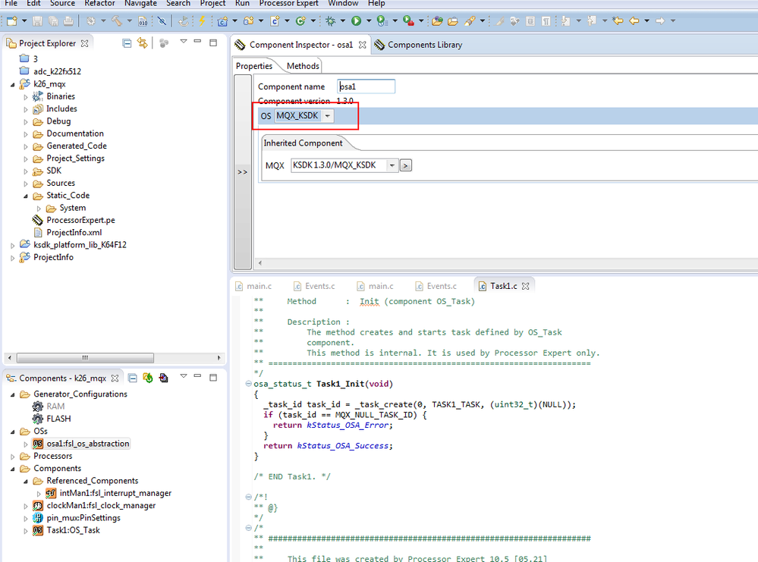Collapse the Static_Code folder
The image size is (758, 562).
pyautogui.click(x=26, y=196)
